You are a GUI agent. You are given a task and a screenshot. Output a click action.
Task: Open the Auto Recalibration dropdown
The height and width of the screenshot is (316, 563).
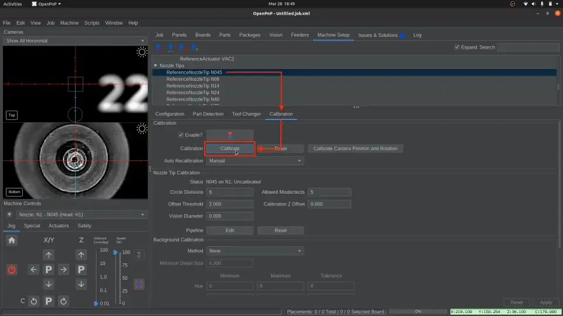(x=255, y=160)
